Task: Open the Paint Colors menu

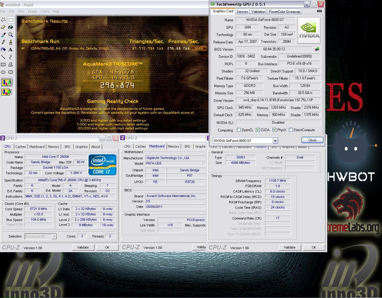Action: (45, 11)
